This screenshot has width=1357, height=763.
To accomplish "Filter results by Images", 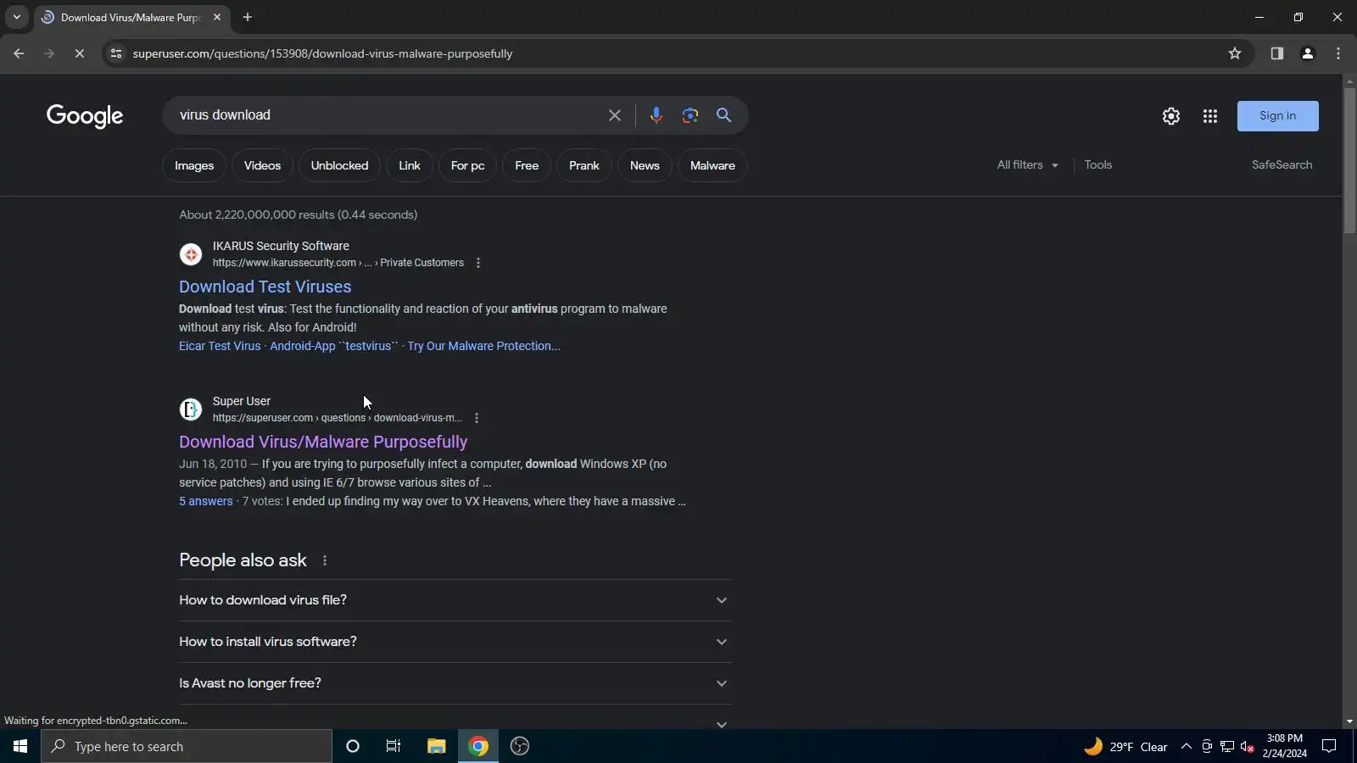I will pos(194,165).
